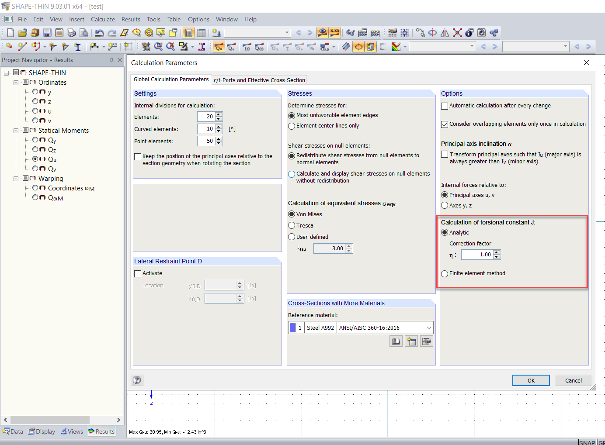605x445 pixels.
Task: Open Print Preview from the toolbar
Action: [83, 33]
